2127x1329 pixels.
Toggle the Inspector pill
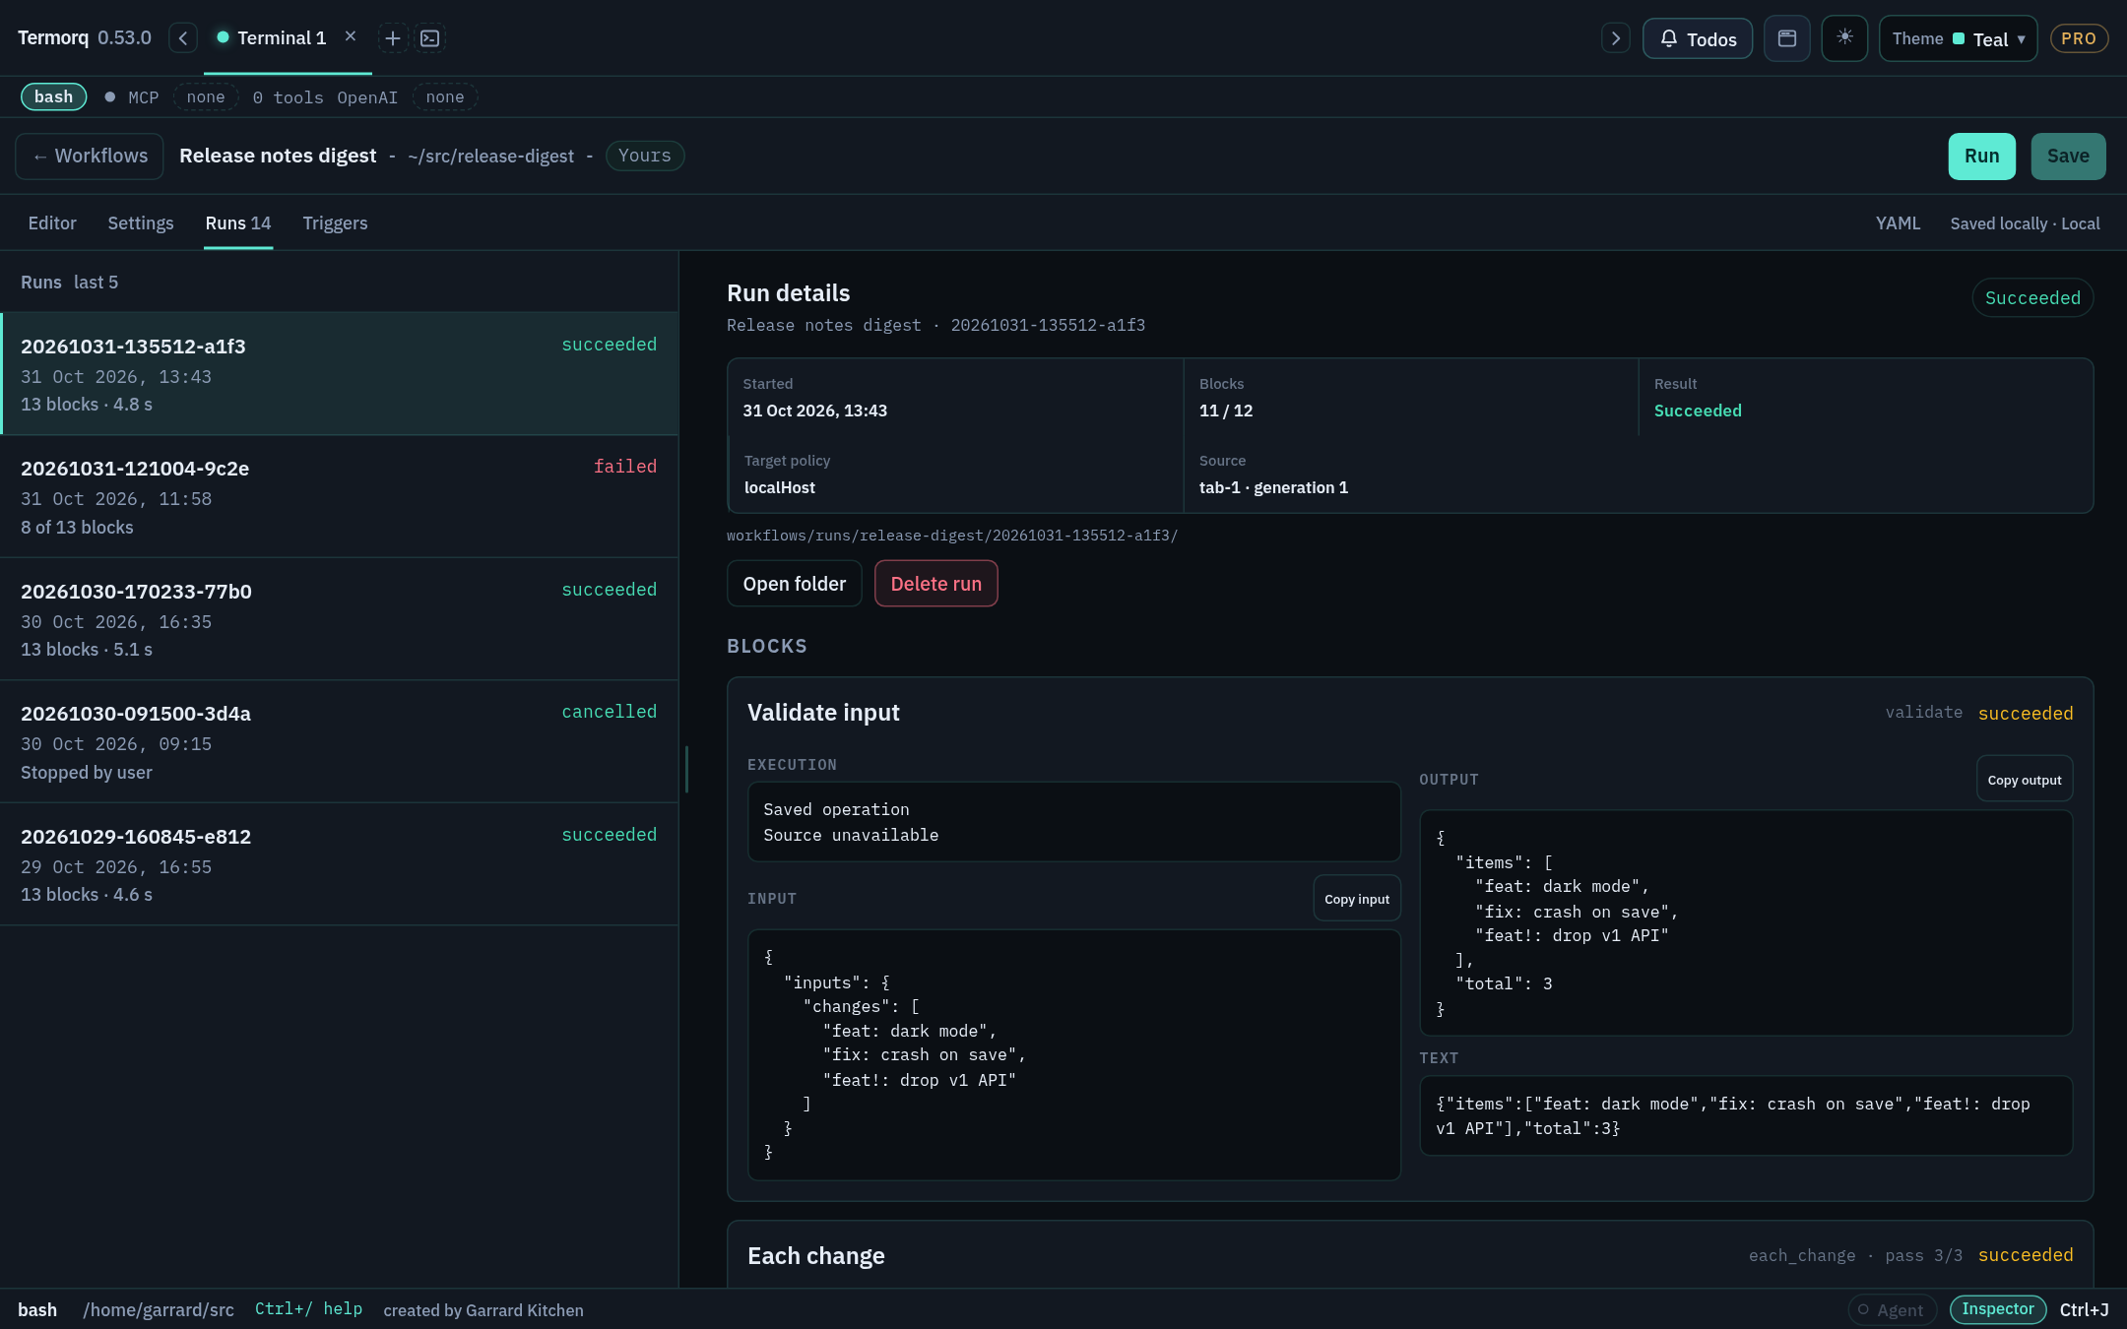1998,1309
